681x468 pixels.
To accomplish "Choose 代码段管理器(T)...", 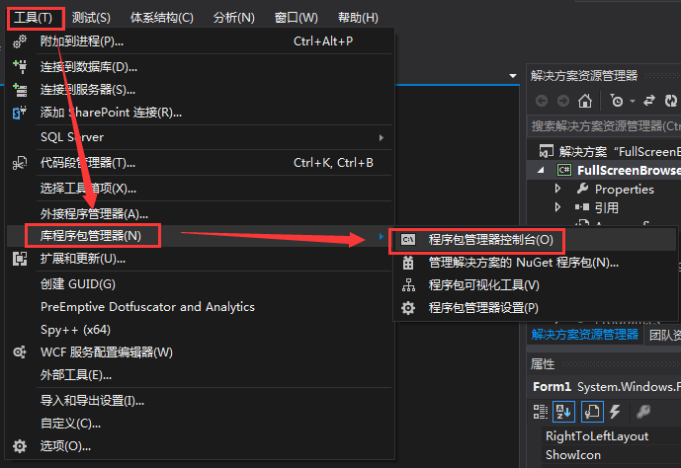I will [200, 163].
